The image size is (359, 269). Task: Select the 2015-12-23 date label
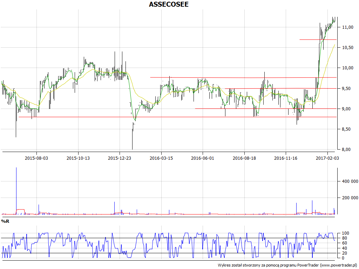click(120, 158)
